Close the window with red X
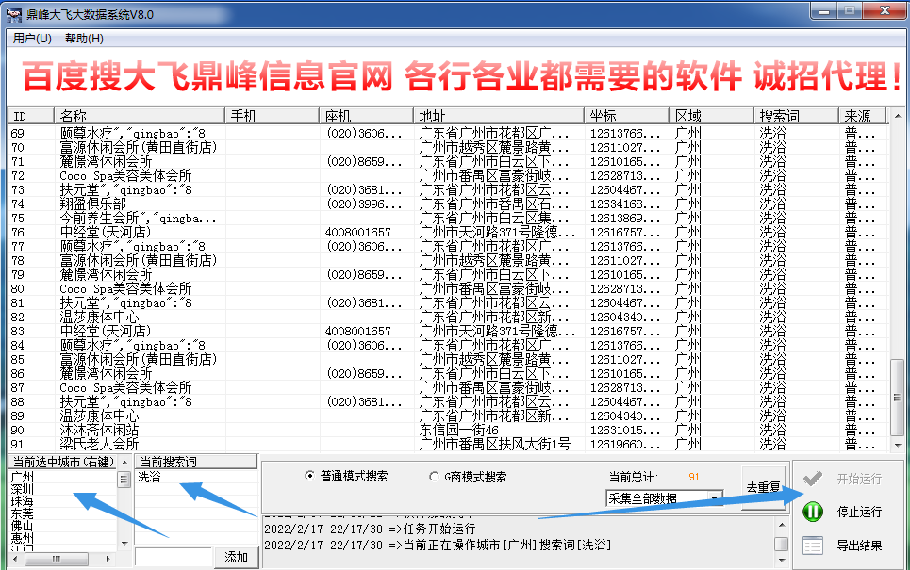Viewport: 910px width, 570px height. (884, 12)
